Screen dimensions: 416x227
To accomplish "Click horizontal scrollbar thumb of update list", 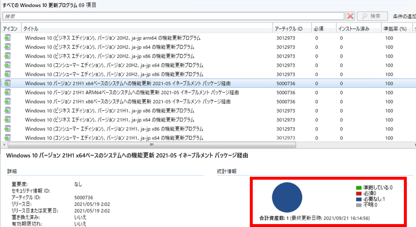I will click(152, 145).
